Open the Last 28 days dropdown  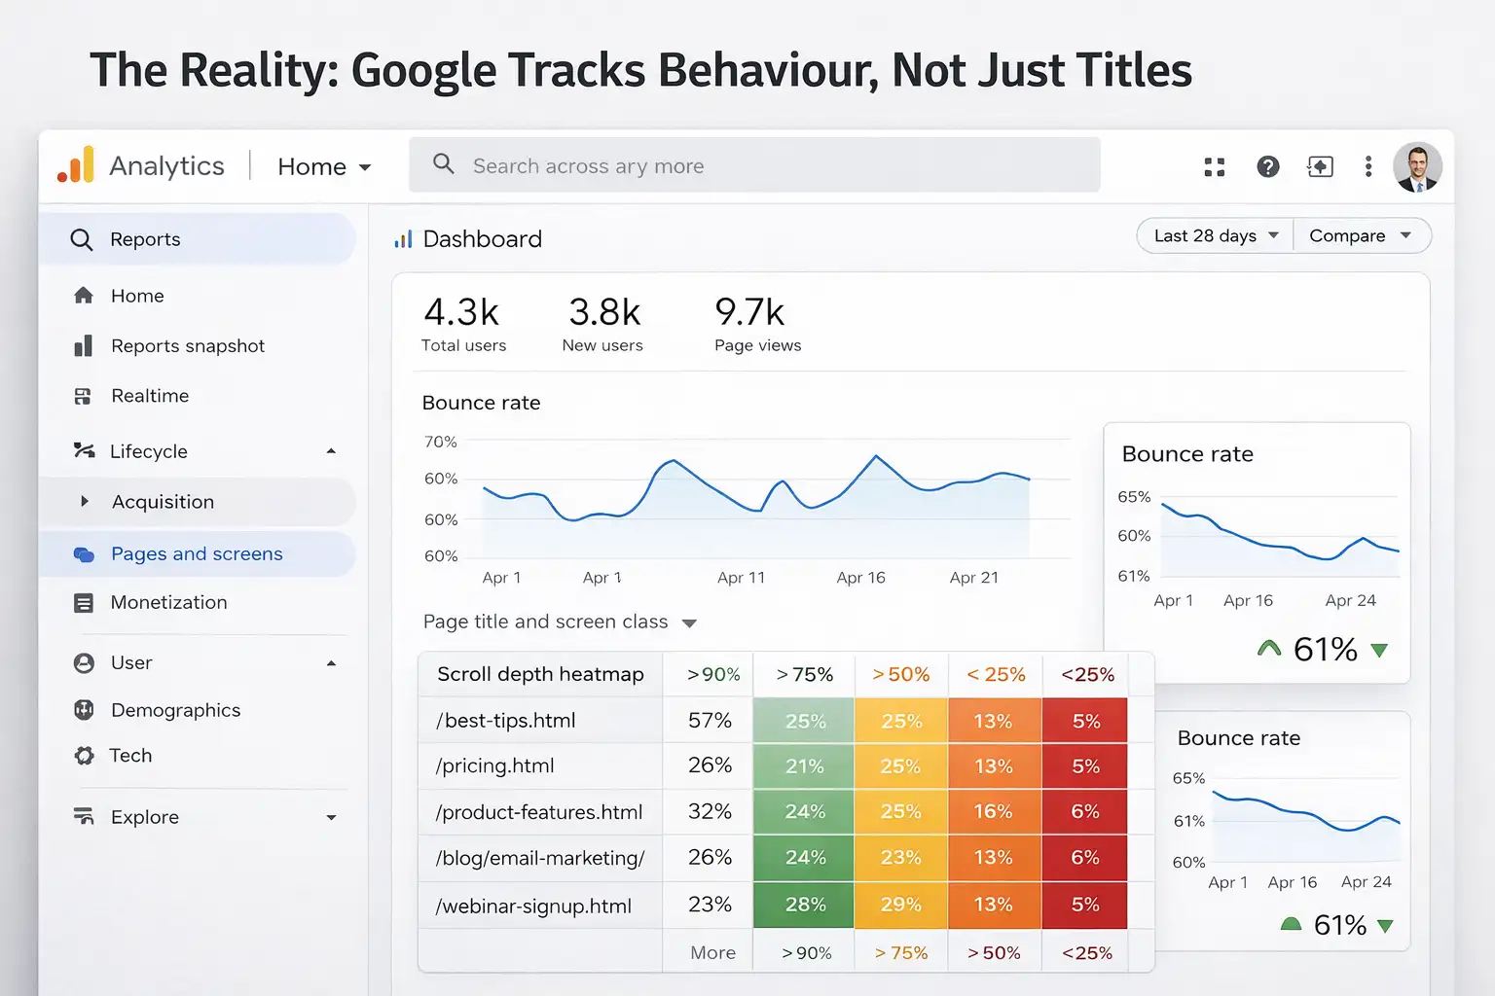(x=1213, y=235)
